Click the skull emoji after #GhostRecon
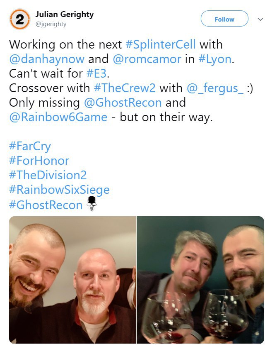This screenshot has width=277, height=349. 92,204
